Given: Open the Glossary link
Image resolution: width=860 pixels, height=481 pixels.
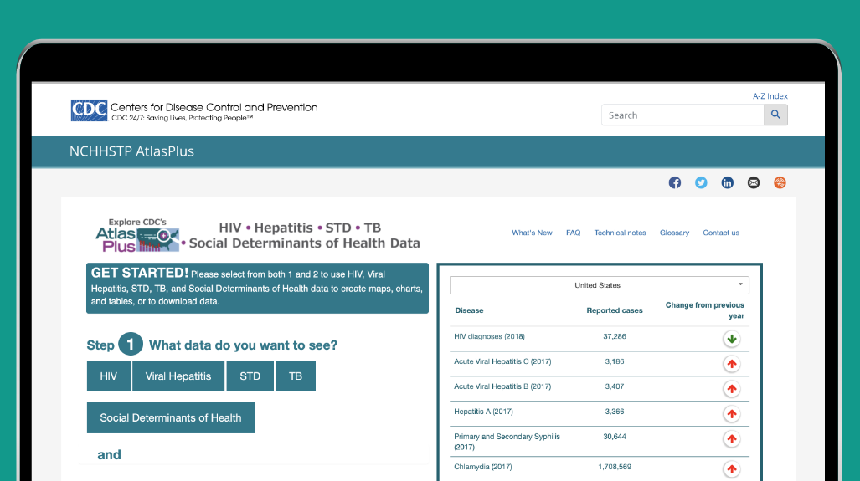Looking at the screenshot, I should 674,233.
